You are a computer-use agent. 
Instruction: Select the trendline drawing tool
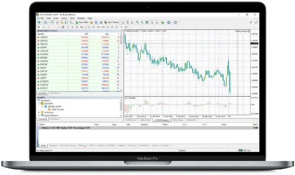pos(58,27)
